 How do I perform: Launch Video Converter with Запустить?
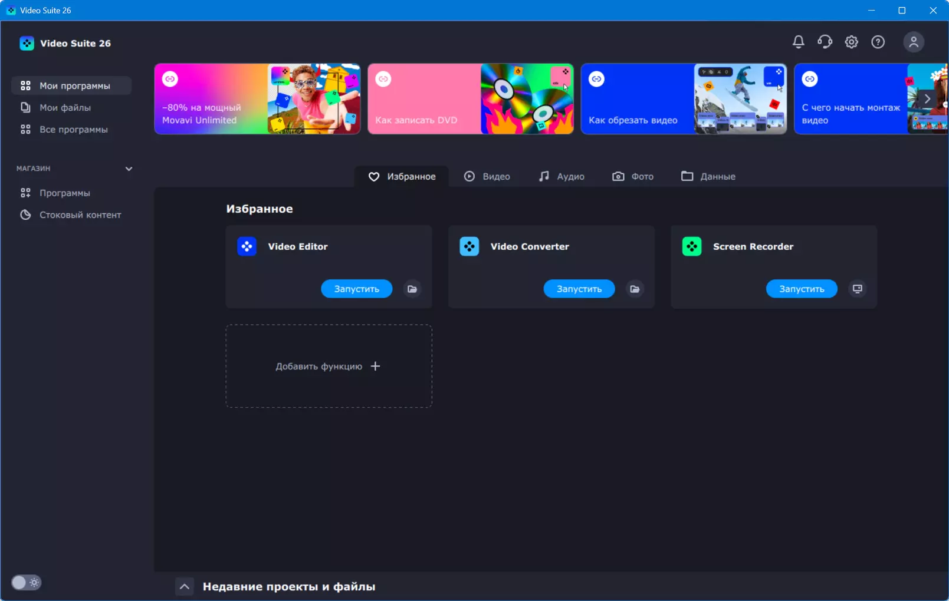(x=579, y=289)
